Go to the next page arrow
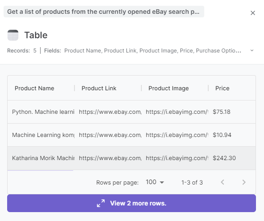The image size is (264, 221). point(244,182)
